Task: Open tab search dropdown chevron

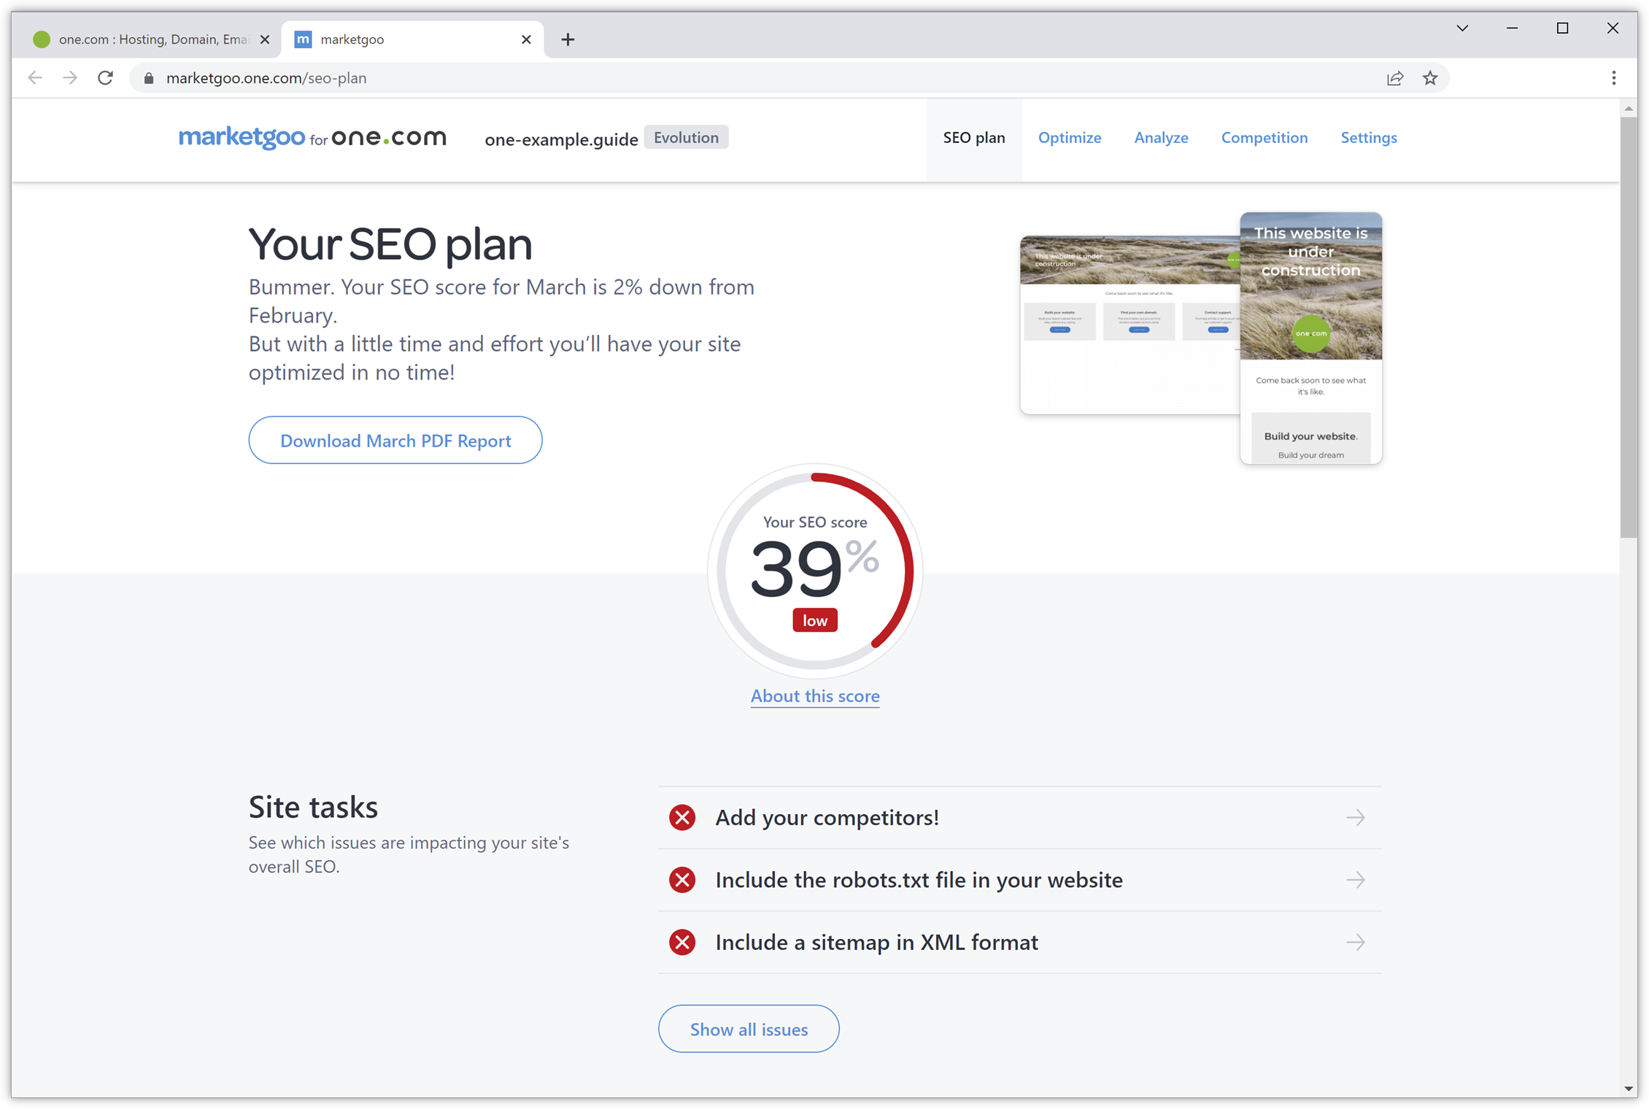Action: (1462, 28)
